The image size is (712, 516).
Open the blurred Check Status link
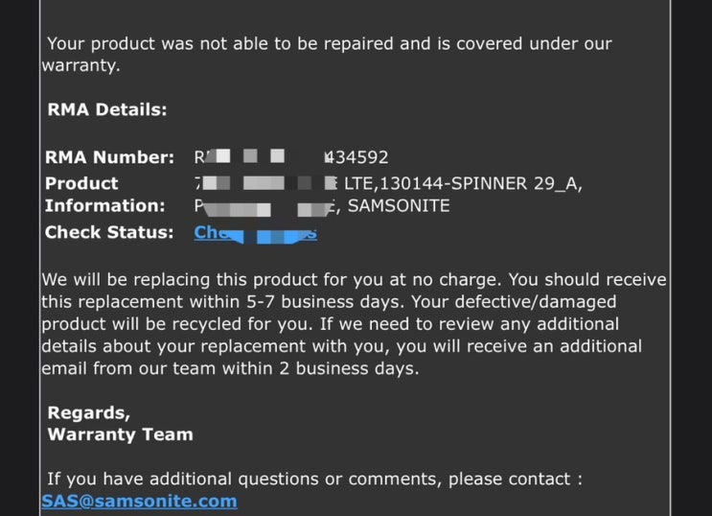(x=255, y=233)
